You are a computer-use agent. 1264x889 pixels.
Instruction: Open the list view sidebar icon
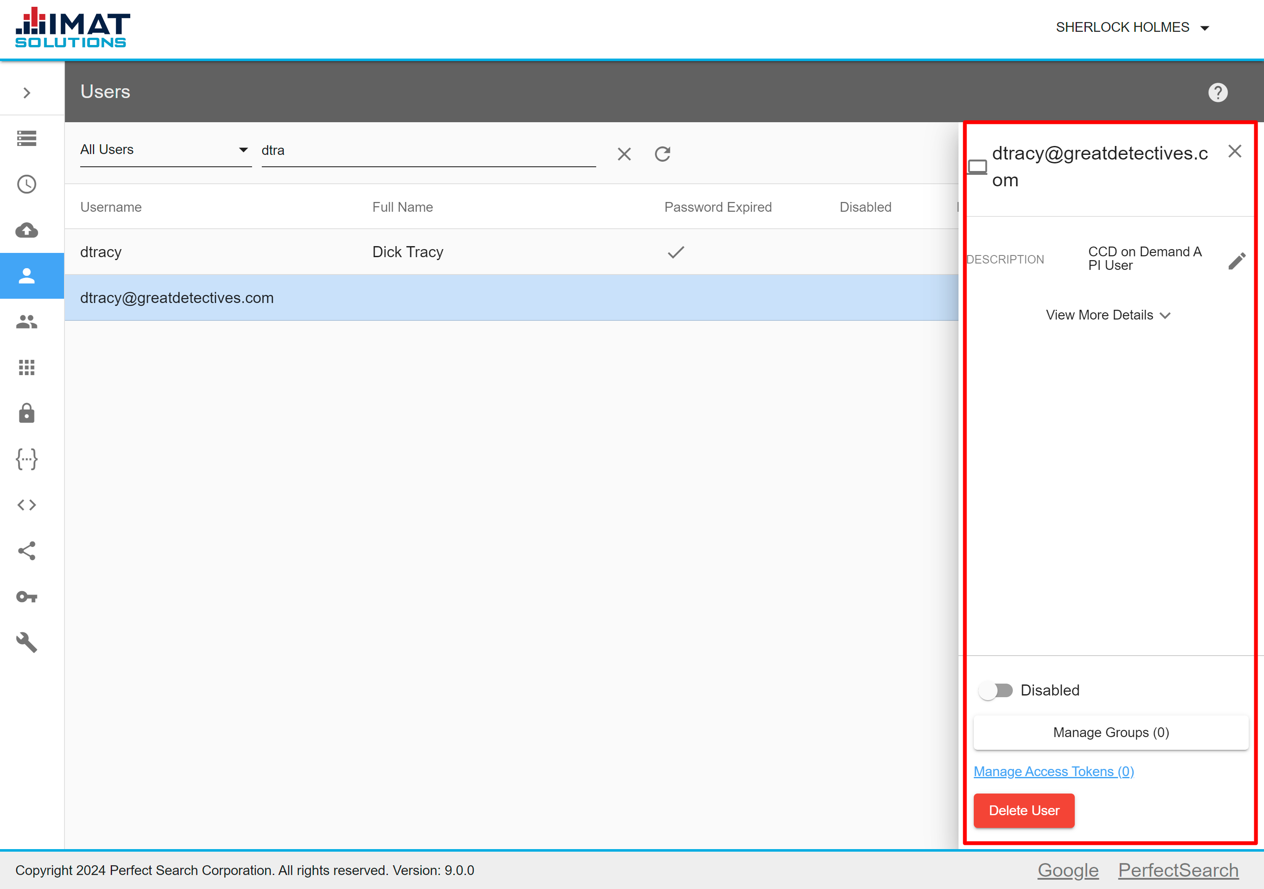coord(26,138)
